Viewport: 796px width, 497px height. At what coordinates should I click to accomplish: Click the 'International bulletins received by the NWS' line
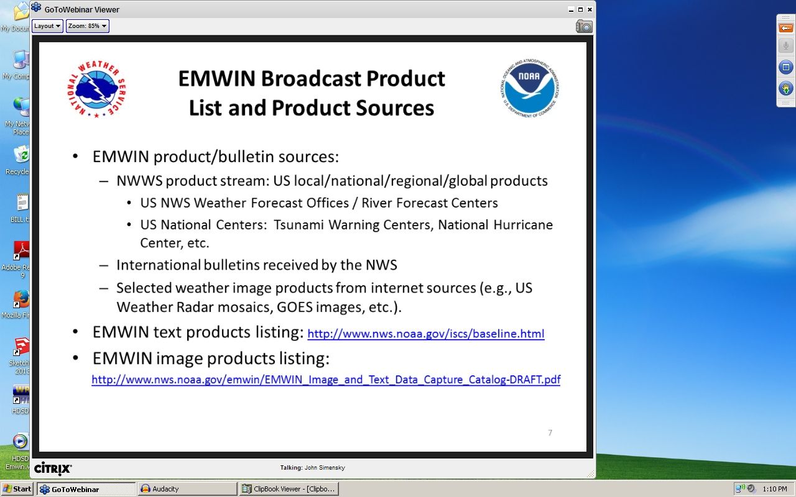257,265
